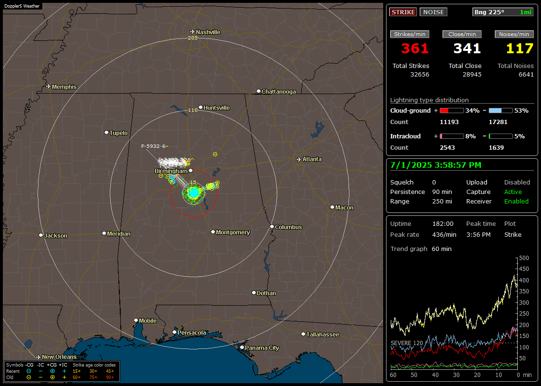
Task: Click the Old -CG symbol in the legend
Action: (29, 377)
